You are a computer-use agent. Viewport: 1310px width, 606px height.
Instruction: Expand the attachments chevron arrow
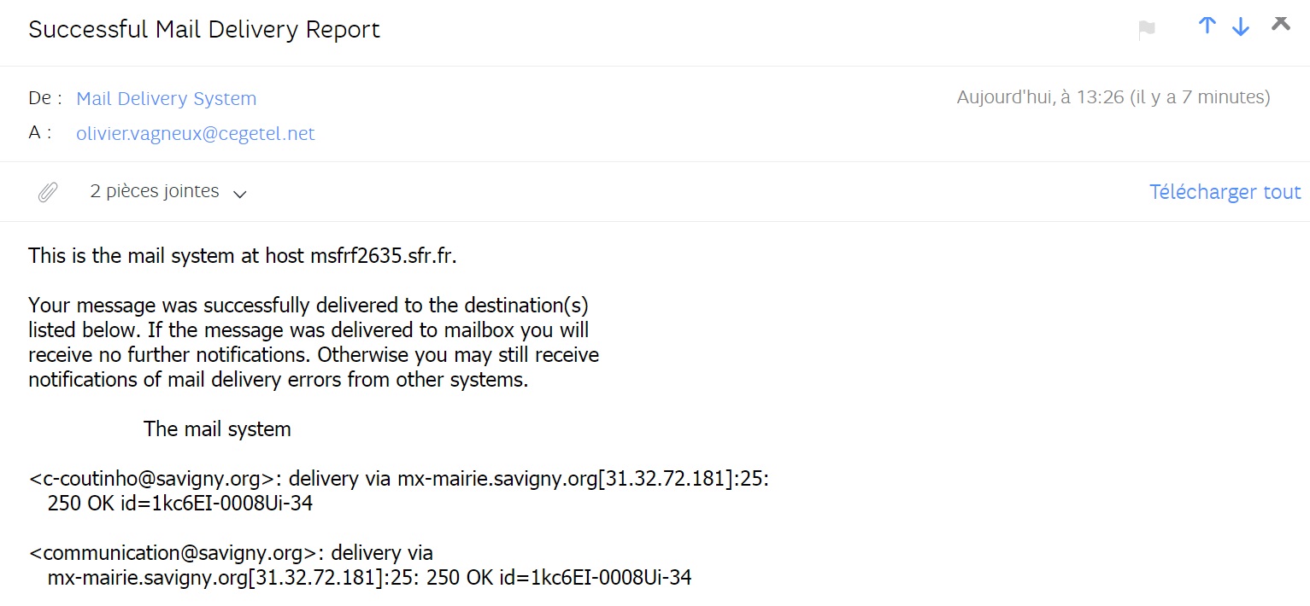[x=240, y=194]
